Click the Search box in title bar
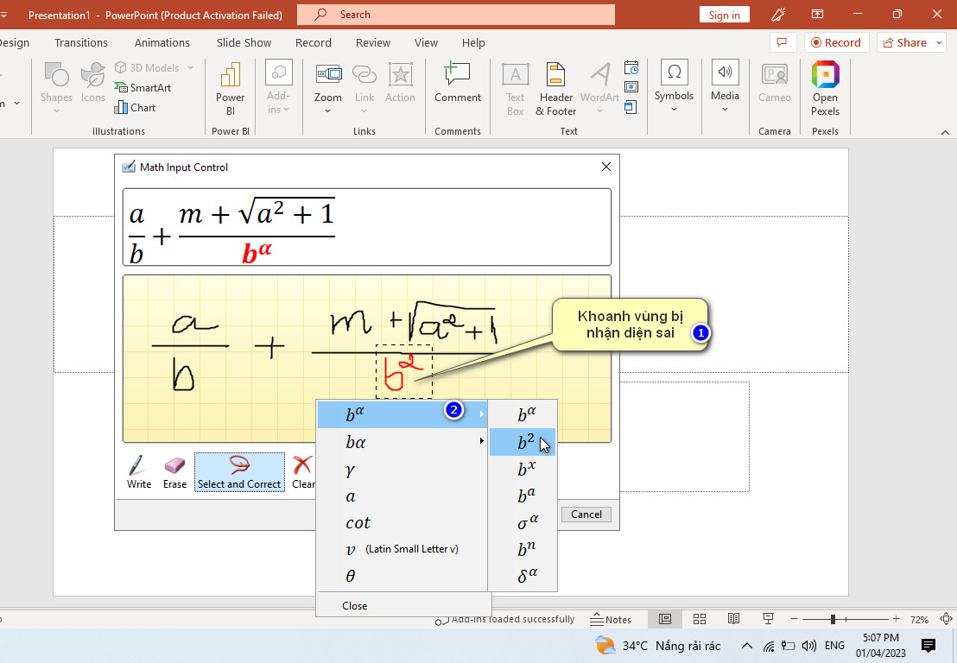 tap(456, 15)
